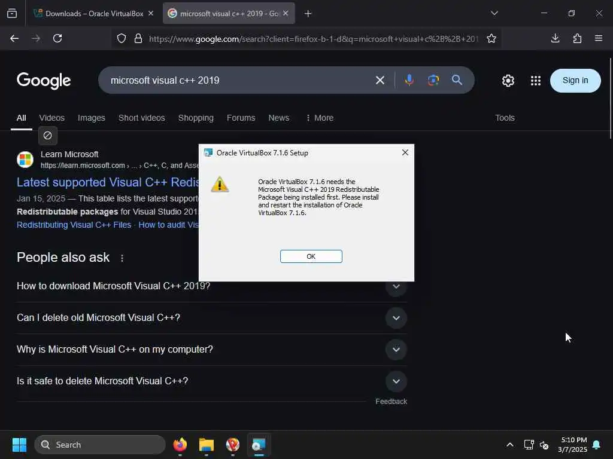Screen dimensions: 613x459
Task: Open the tracking protection shield icon
Action: [x=122, y=38]
